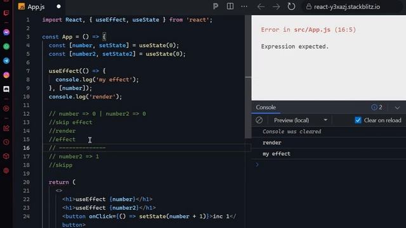Click 'Expression expected.' error text
Viewport: 406px width, 228px height.
(294, 46)
